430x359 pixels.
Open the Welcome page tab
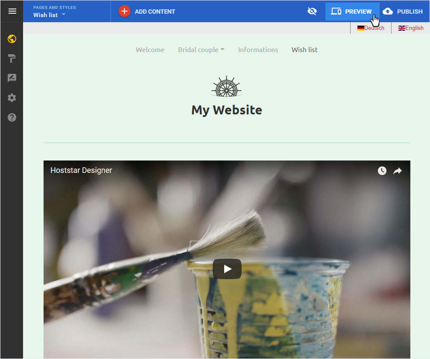point(150,50)
